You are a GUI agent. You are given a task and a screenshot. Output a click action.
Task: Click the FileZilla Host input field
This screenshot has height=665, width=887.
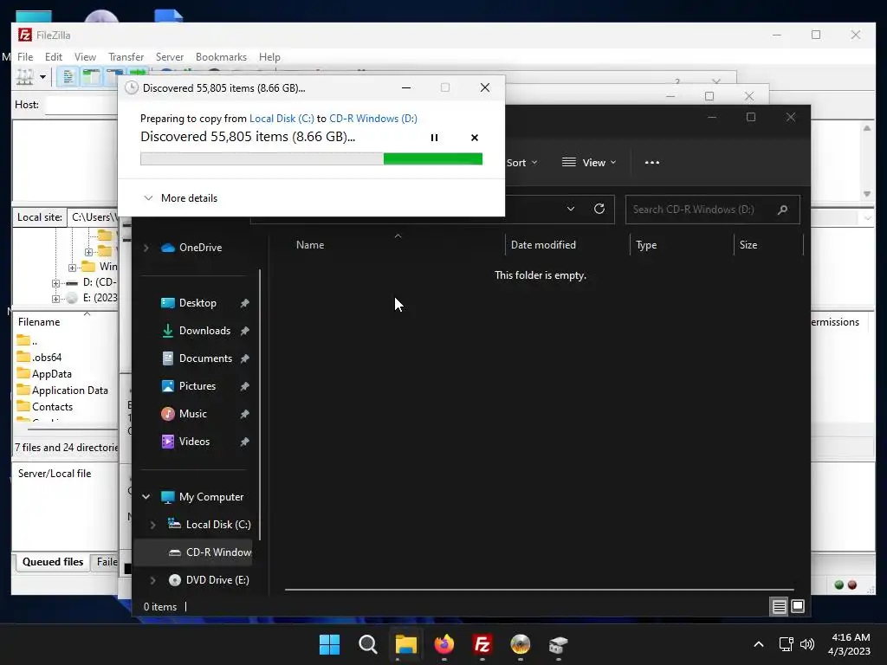[81, 105]
